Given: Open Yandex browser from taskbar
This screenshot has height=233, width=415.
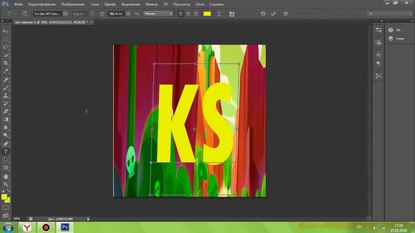Looking at the screenshot, I should [x=27, y=227].
